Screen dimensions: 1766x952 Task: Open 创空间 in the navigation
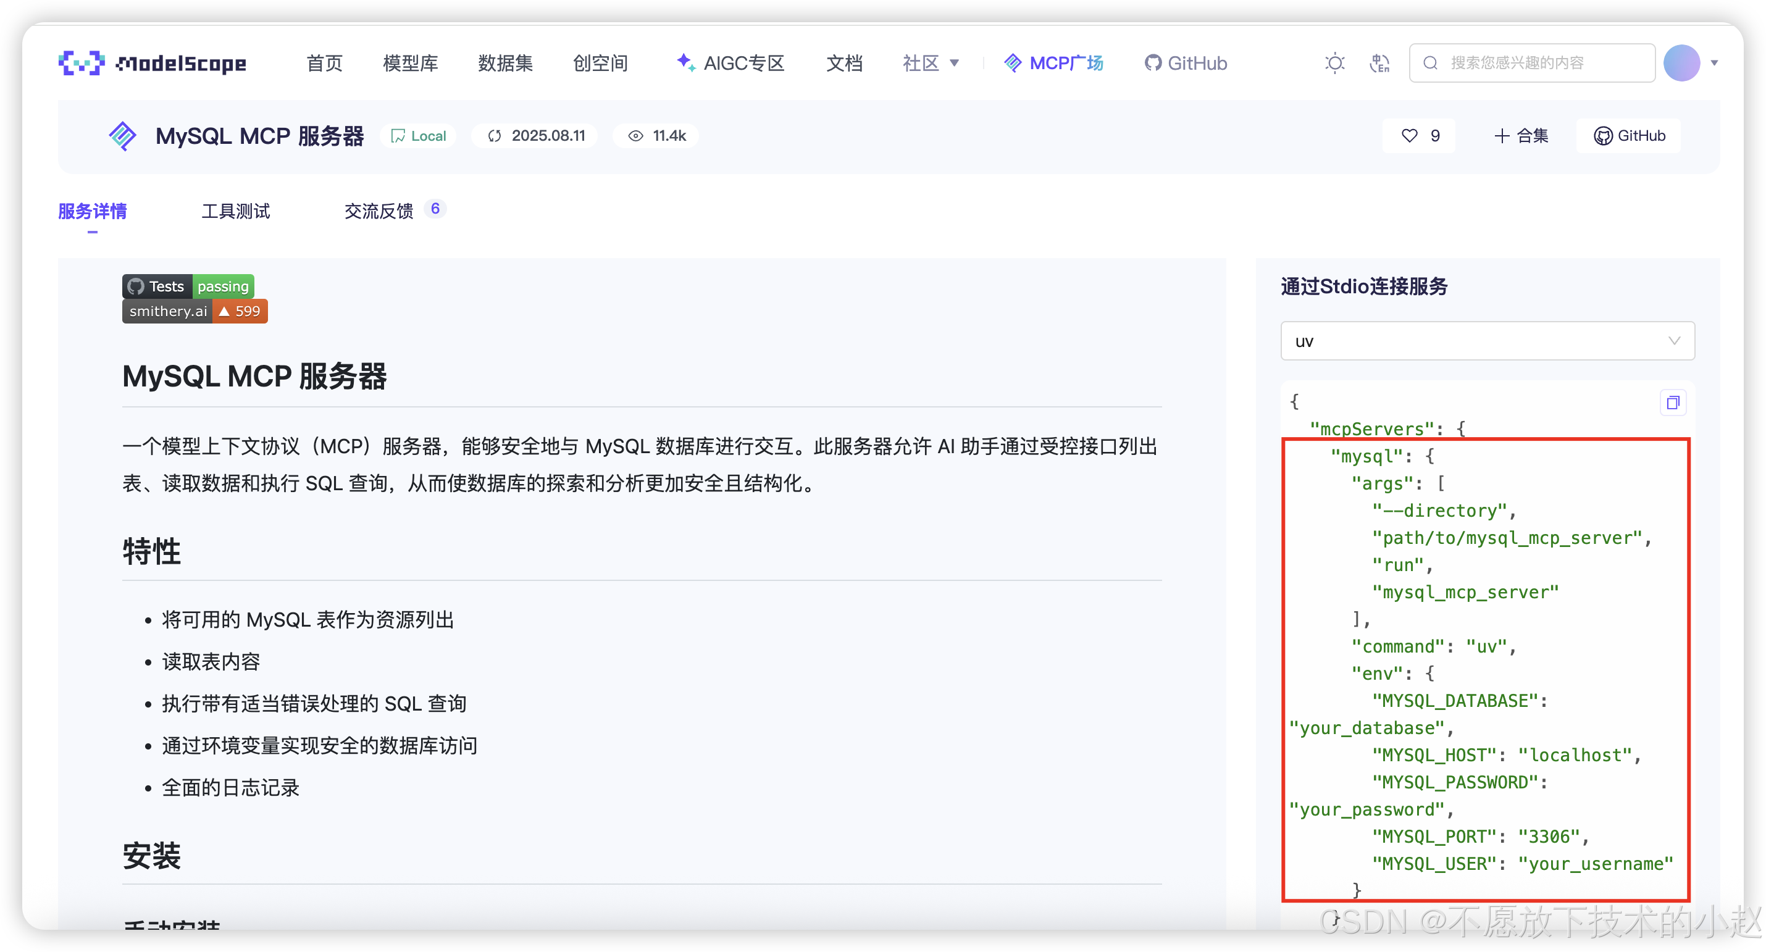pyautogui.click(x=601, y=63)
